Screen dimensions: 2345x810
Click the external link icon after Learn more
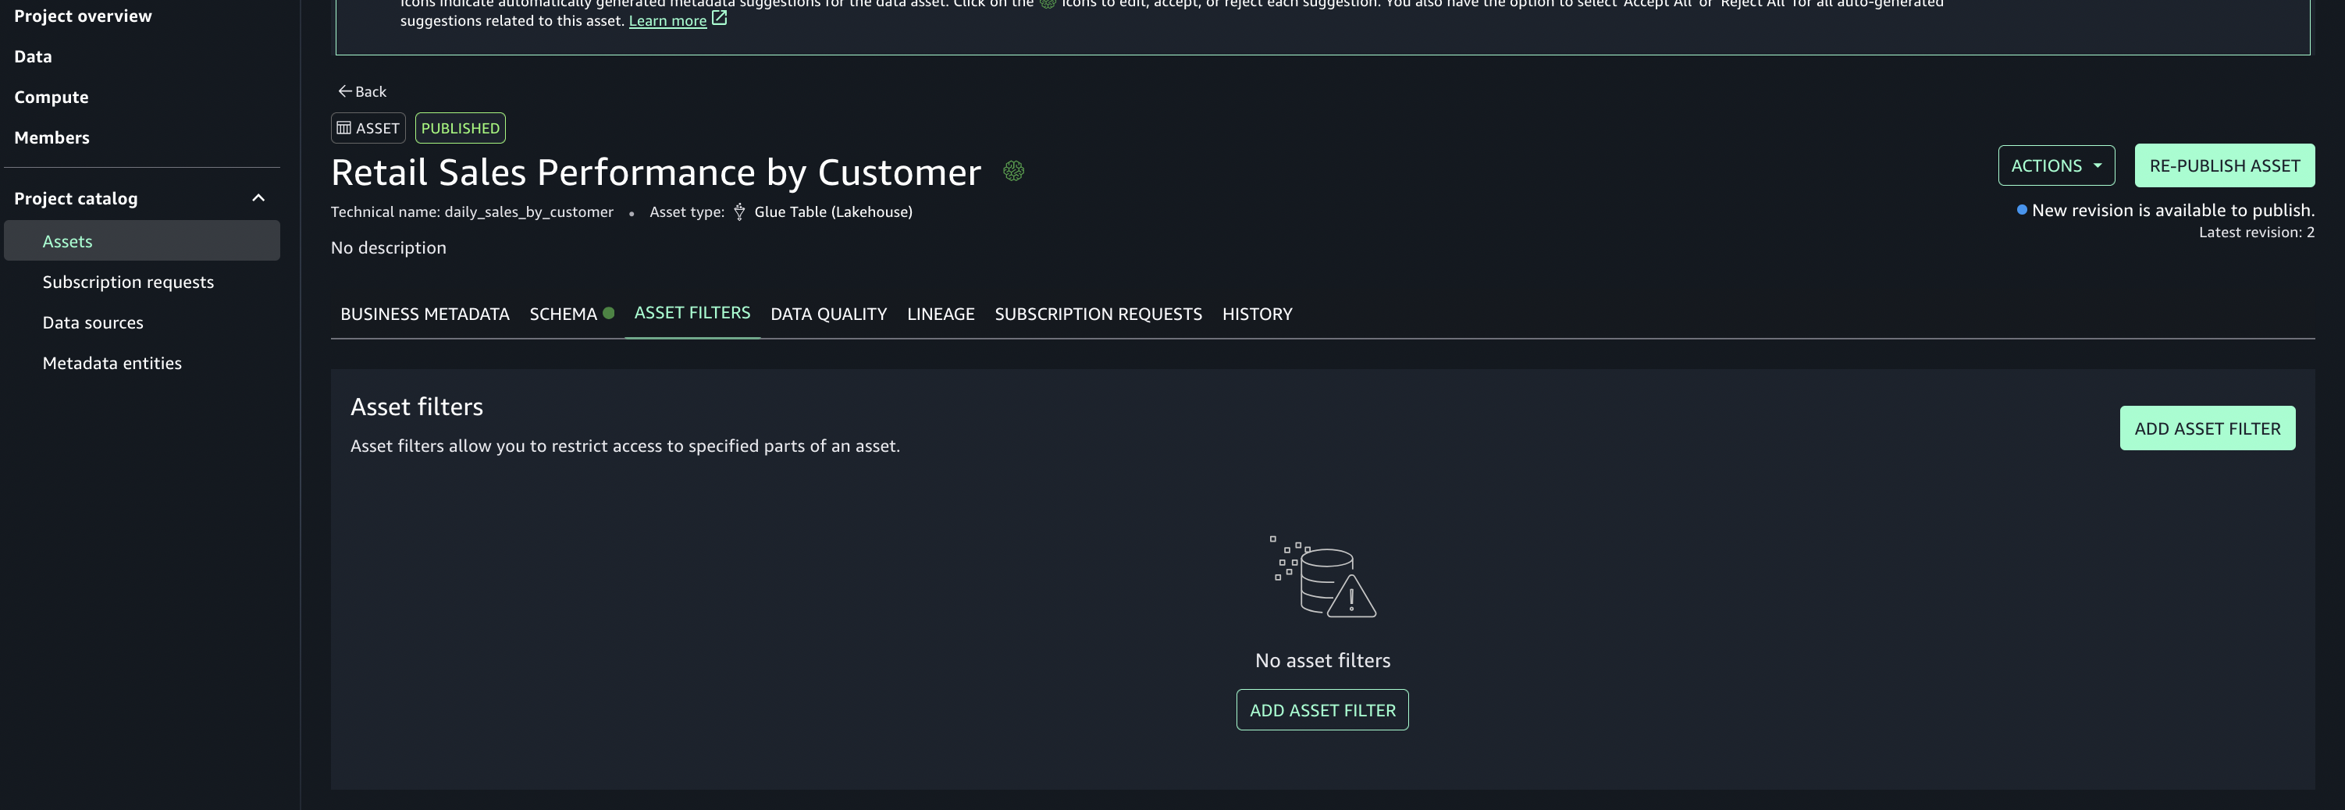click(719, 18)
